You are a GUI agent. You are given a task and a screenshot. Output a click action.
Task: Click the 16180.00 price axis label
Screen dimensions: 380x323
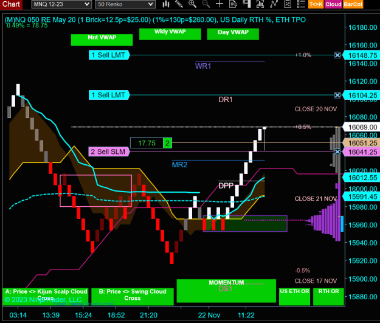point(362,27)
